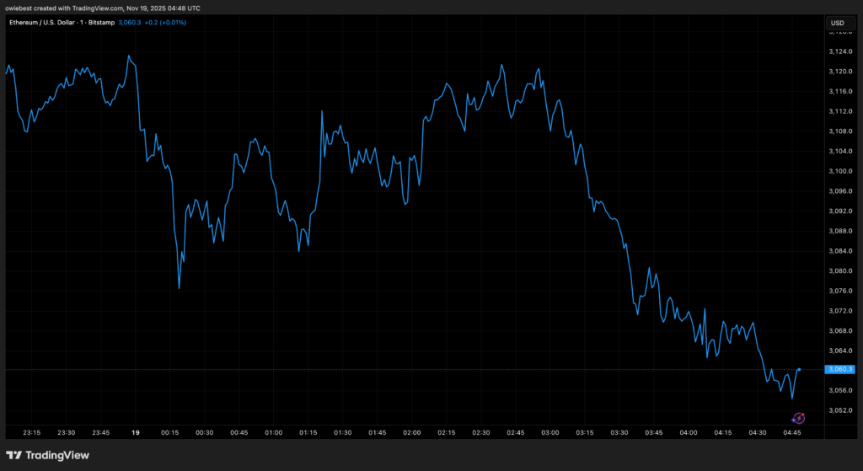863x471 pixels.
Task: Click the latest price dot on the line
Action: 798,370
